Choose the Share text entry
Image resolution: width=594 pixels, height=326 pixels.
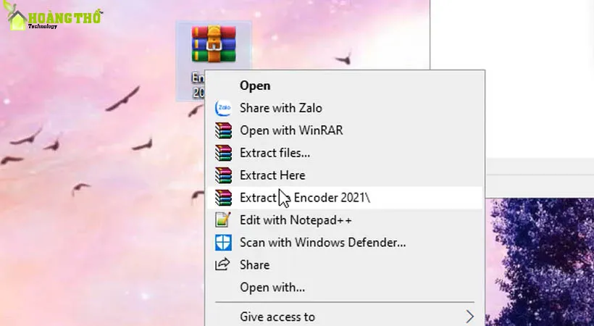tap(254, 265)
